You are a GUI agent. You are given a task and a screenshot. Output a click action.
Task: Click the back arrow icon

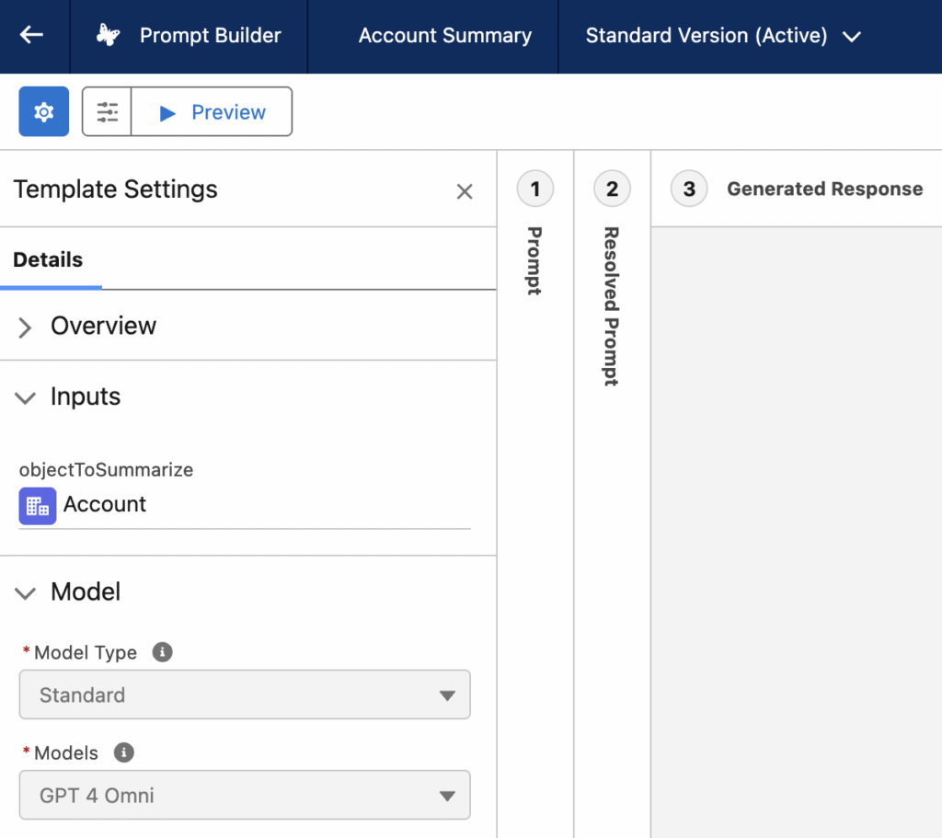[32, 36]
